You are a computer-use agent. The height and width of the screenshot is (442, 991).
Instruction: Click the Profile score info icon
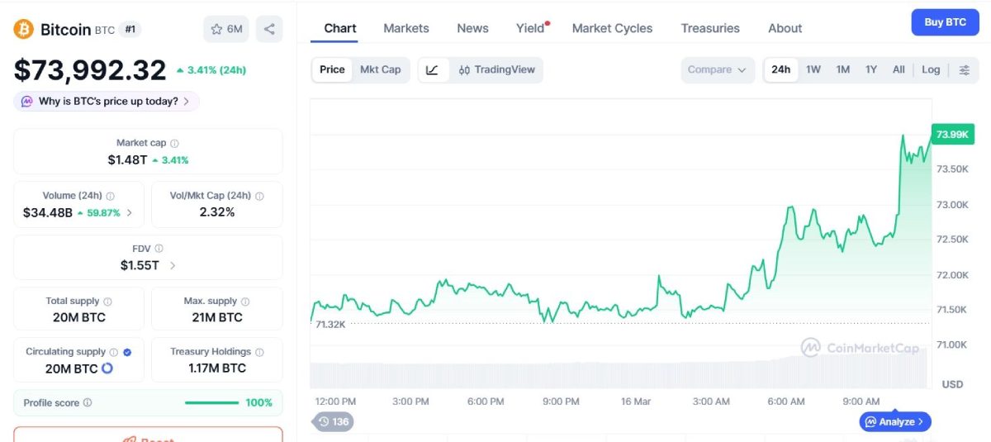[88, 403]
